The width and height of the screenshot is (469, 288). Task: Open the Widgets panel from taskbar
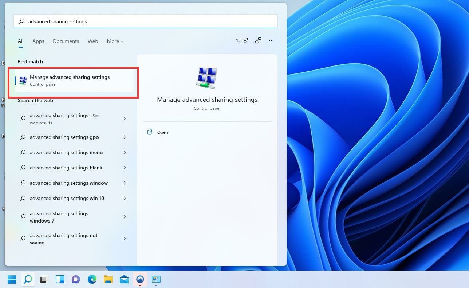[60, 279]
